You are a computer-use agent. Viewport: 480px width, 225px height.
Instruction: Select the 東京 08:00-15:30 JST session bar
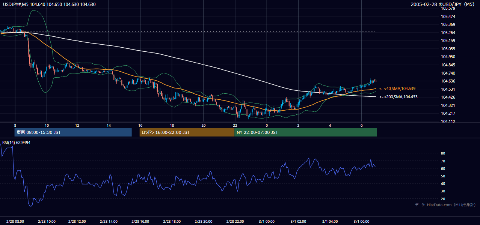73,132
